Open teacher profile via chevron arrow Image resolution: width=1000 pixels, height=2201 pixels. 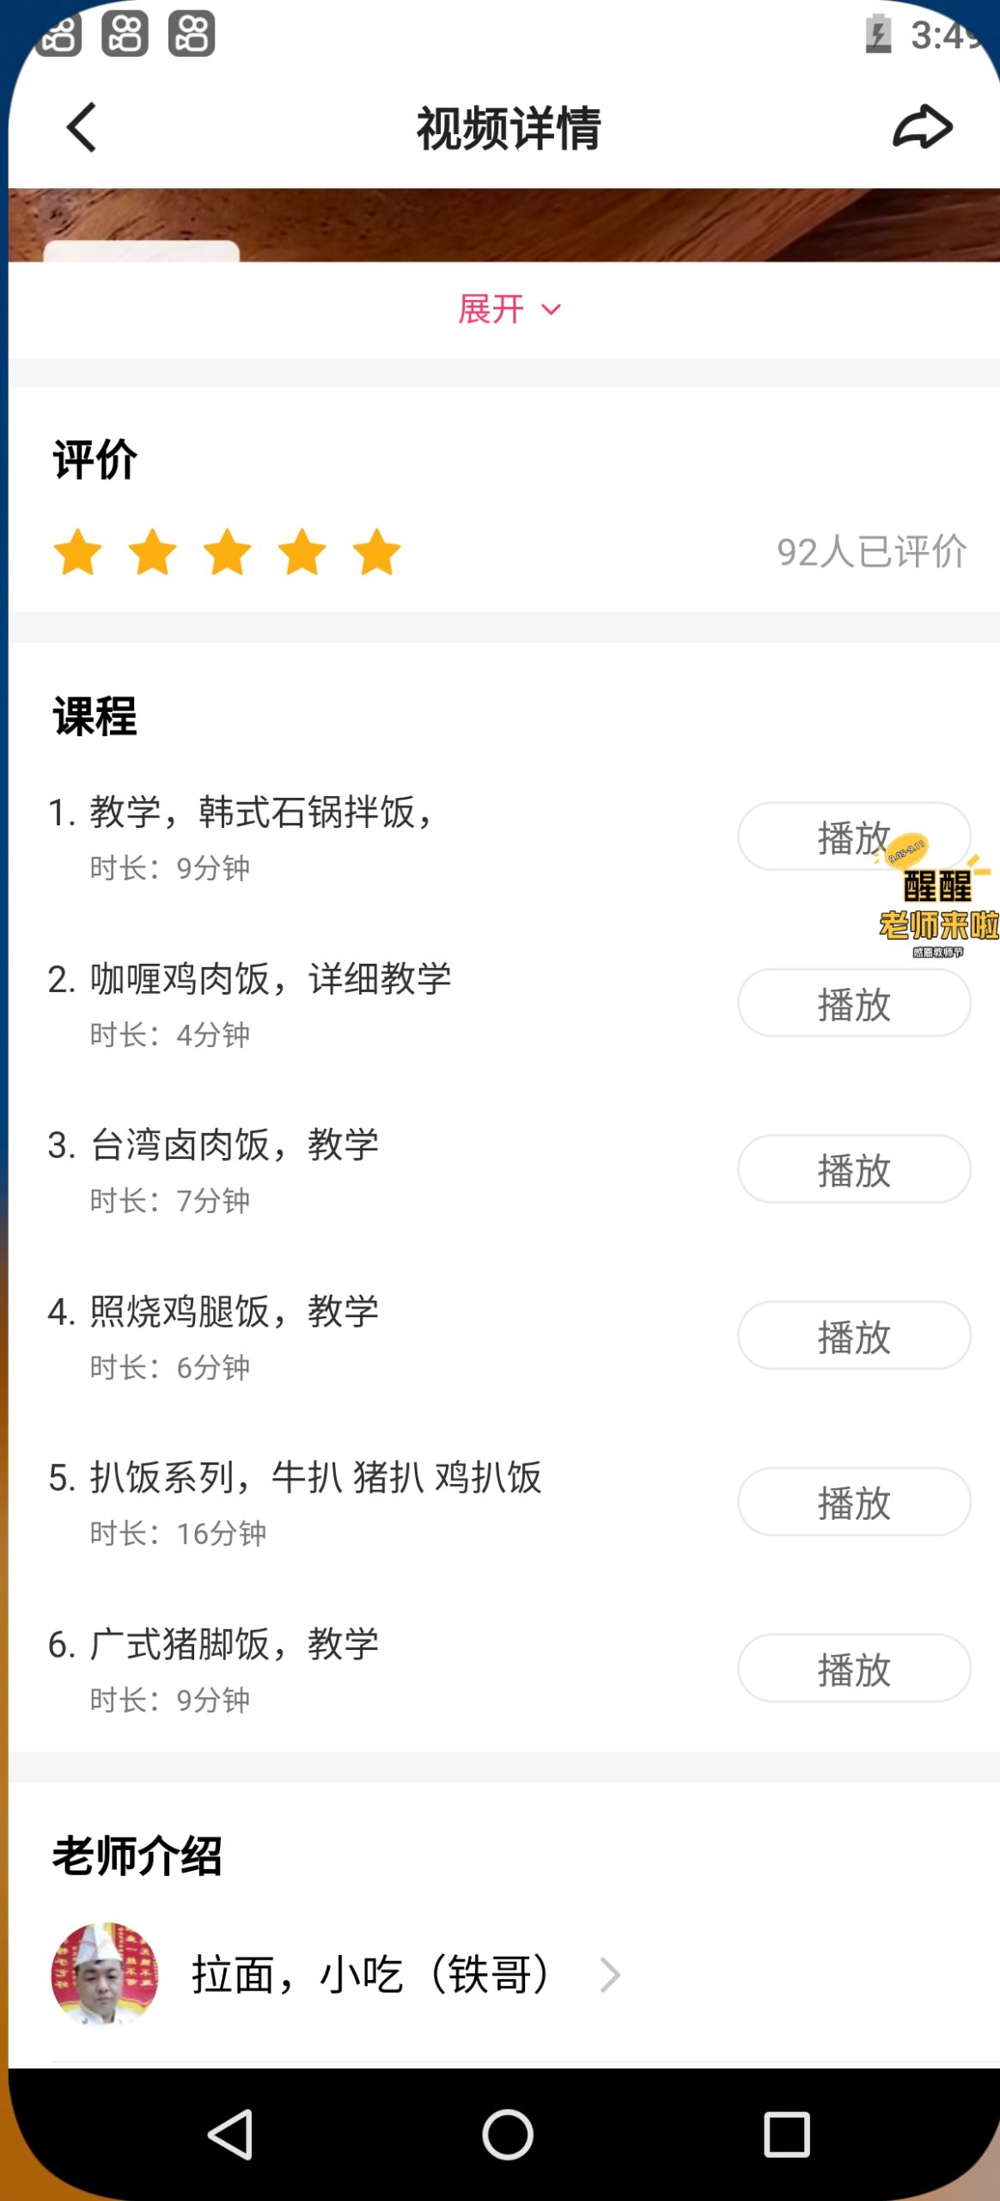click(x=610, y=1975)
